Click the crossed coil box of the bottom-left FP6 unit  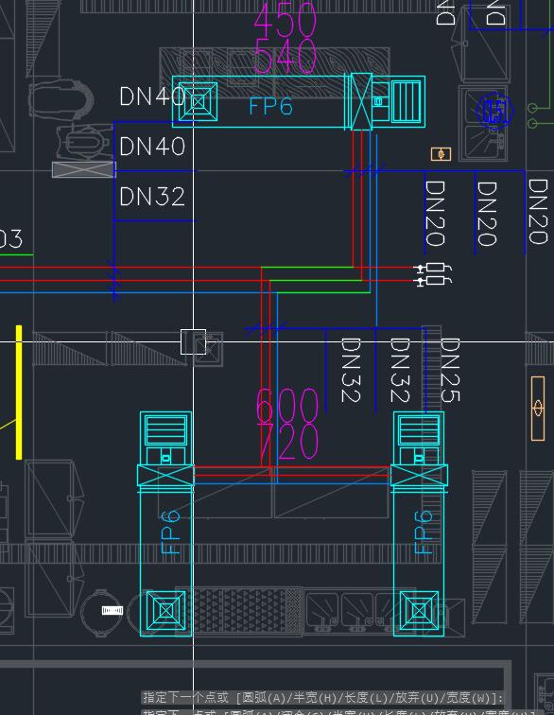pos(166,475)
